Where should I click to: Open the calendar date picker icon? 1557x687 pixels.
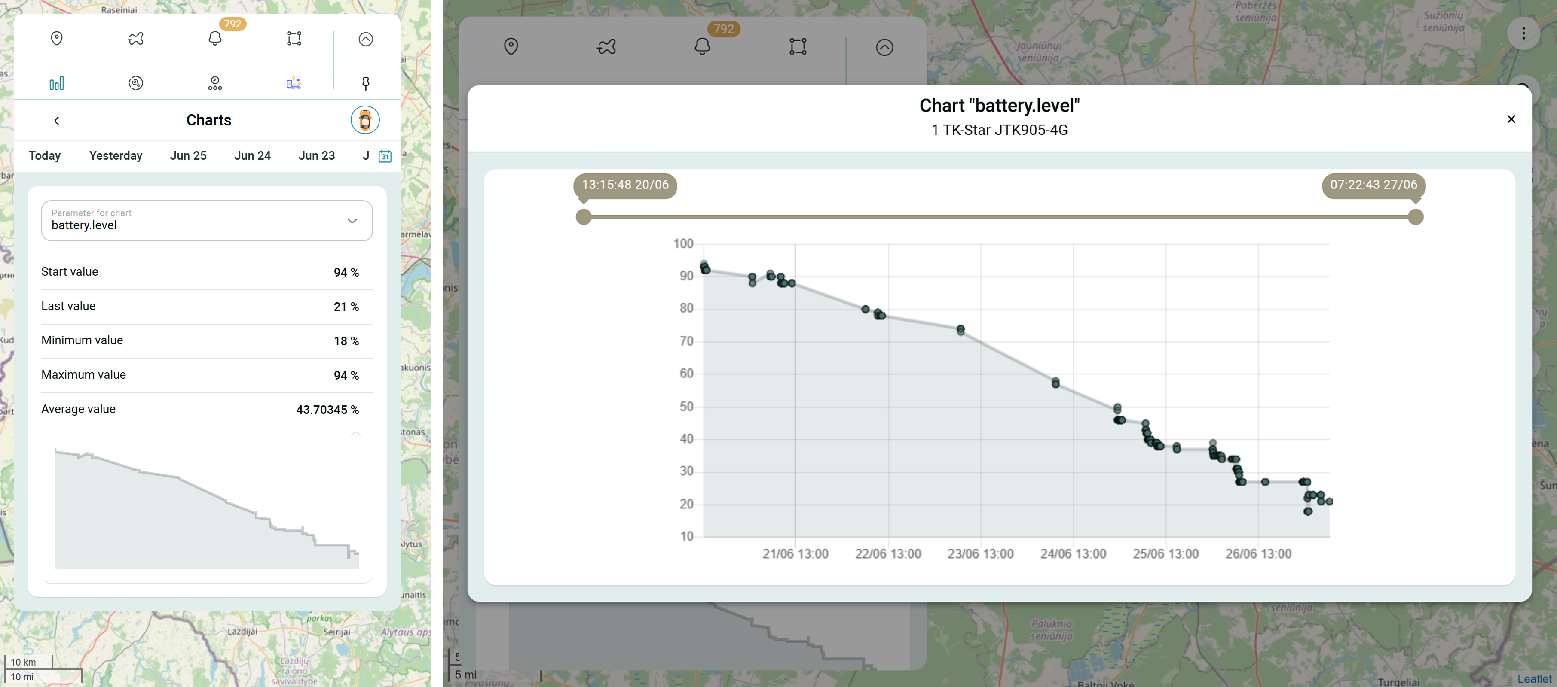click(x=385, y=156)
